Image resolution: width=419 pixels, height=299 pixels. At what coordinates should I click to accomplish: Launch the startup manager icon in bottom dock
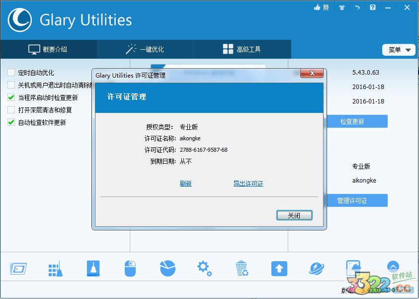[18, 269]
